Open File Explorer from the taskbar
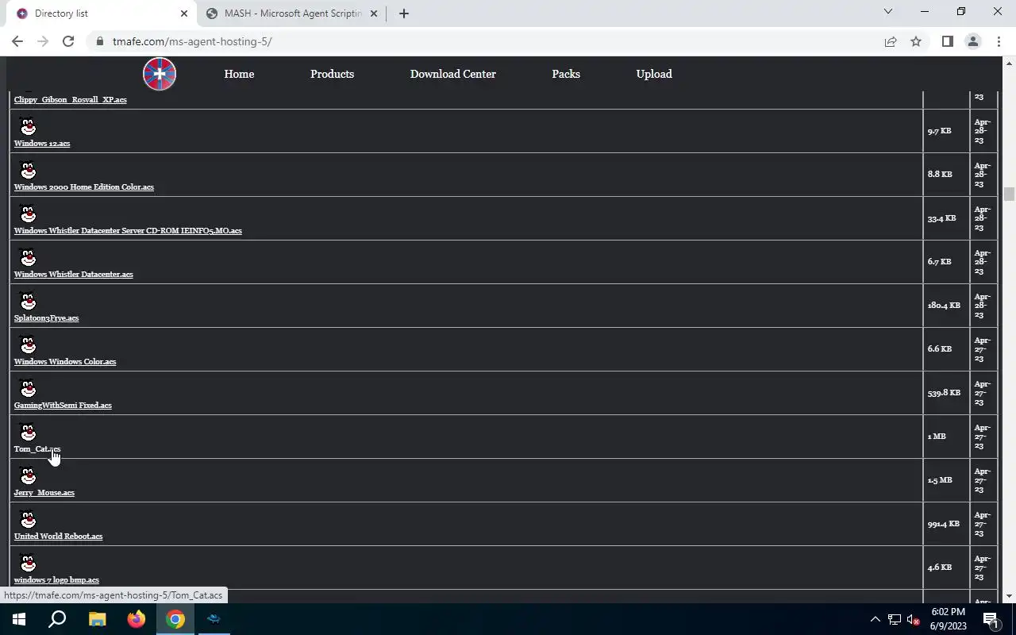The width and height of the screenshot is (1016, 635). [97, 619]
